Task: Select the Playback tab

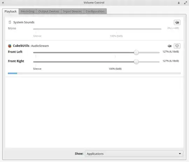Action: pos(10,11)
